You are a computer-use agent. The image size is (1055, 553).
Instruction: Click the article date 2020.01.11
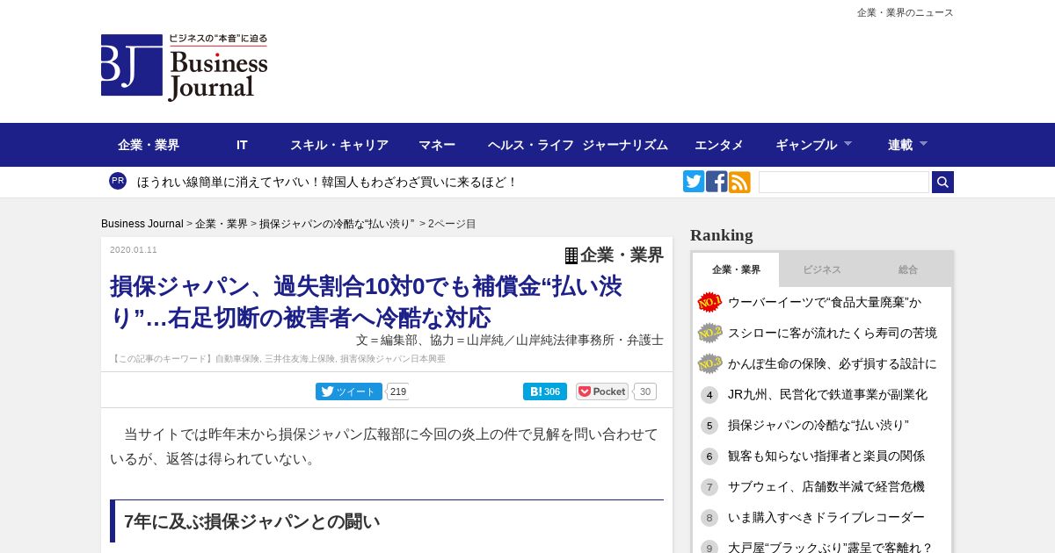[134, 250]
